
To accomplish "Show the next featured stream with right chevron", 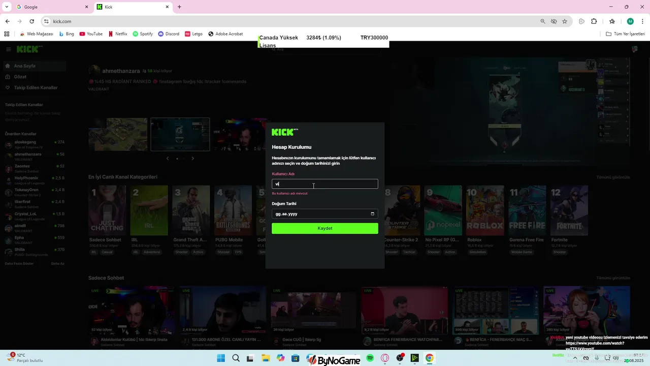I will [192, 159].
